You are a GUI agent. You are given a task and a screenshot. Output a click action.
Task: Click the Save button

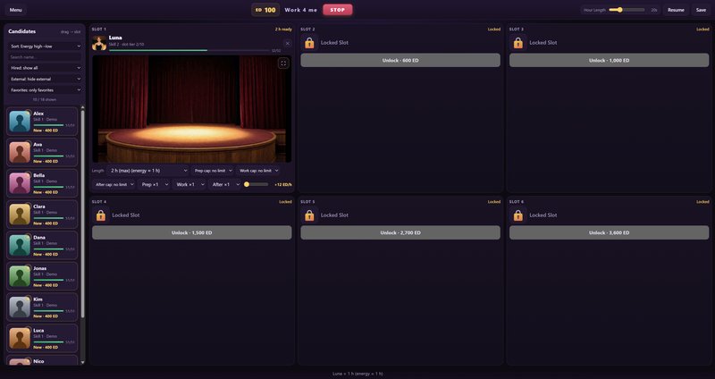point(701,10)
